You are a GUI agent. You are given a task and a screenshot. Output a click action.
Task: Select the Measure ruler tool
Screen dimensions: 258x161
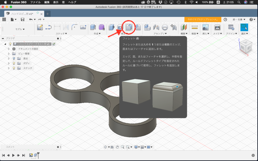click(x=195, y=27)
